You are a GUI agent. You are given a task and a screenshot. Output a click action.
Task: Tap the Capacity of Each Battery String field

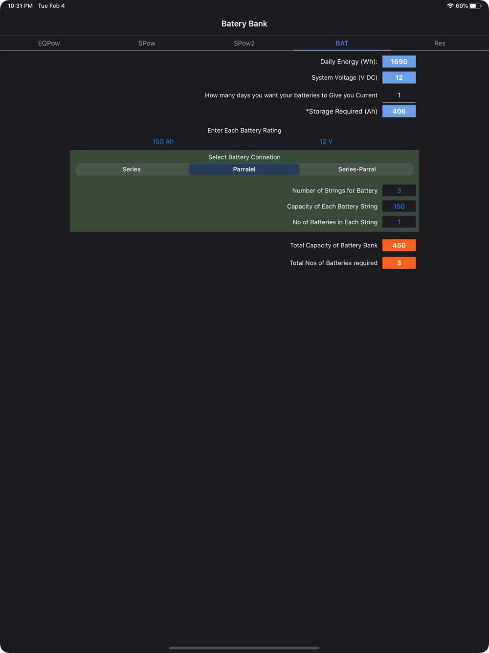tap(399, 206)
